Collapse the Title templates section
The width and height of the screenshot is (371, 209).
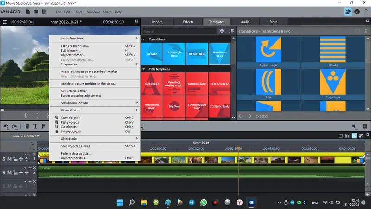pos(144,69)
